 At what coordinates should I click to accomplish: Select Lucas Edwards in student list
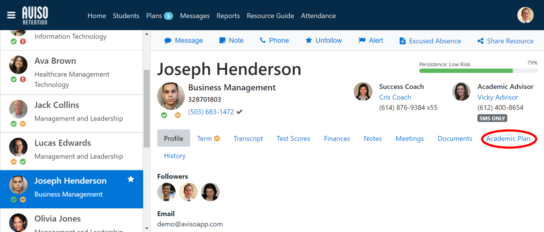click(71, 152)
